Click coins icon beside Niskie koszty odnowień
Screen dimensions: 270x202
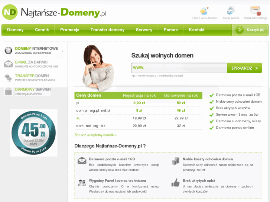tap(175, 161)
